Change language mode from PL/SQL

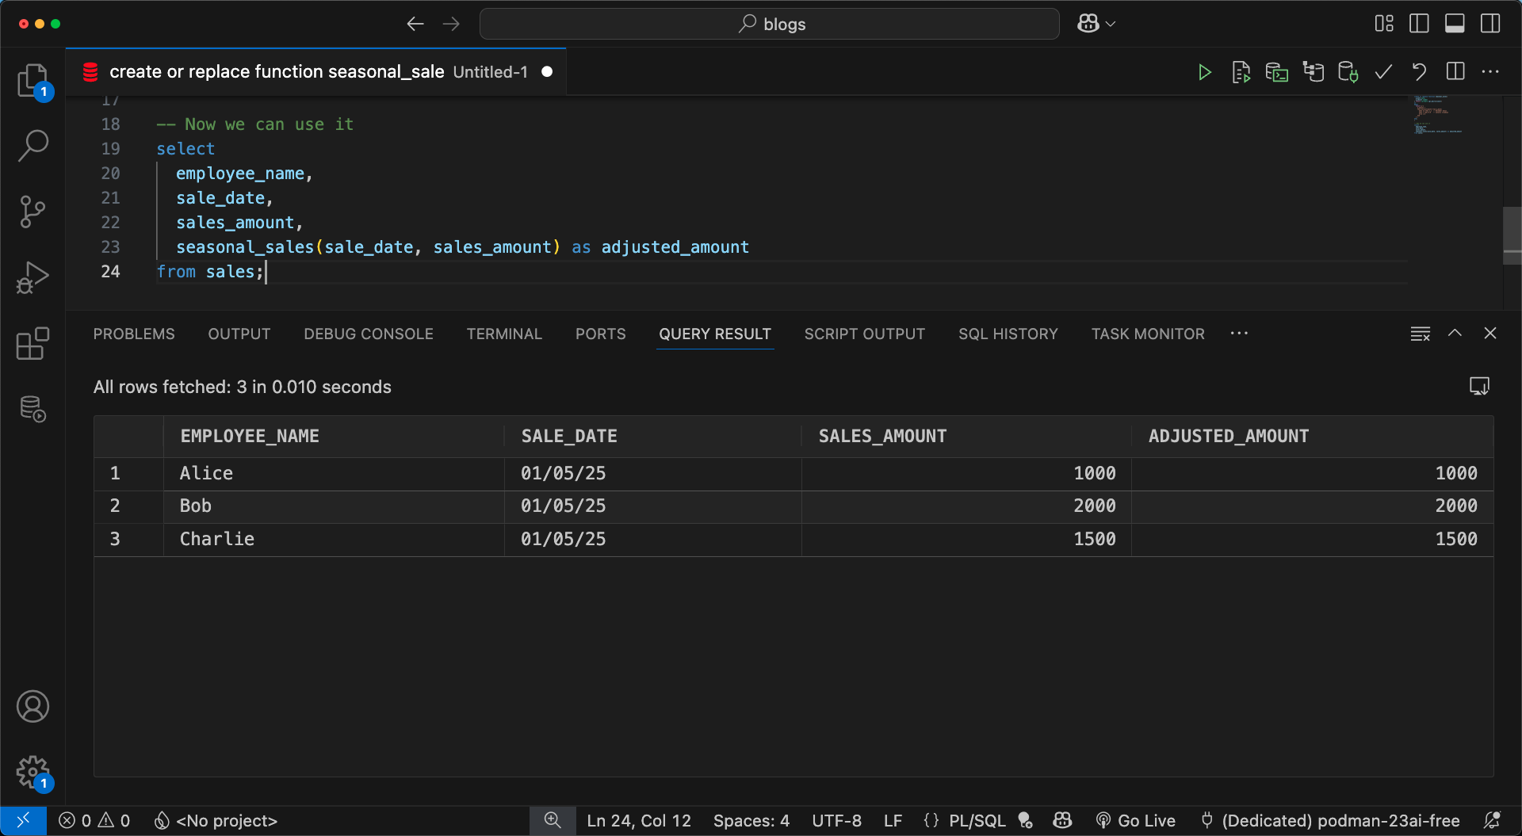[x=977, y=820]
